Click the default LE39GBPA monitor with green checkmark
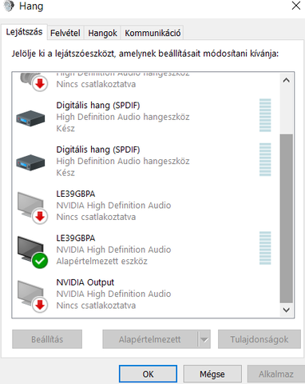Viewport: 305px width, 384px height. pos(33,252)
